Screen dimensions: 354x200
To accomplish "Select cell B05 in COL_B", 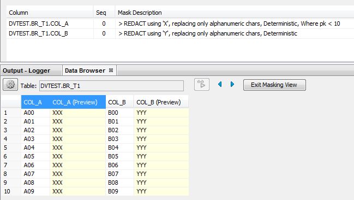I will coord(119,156).
